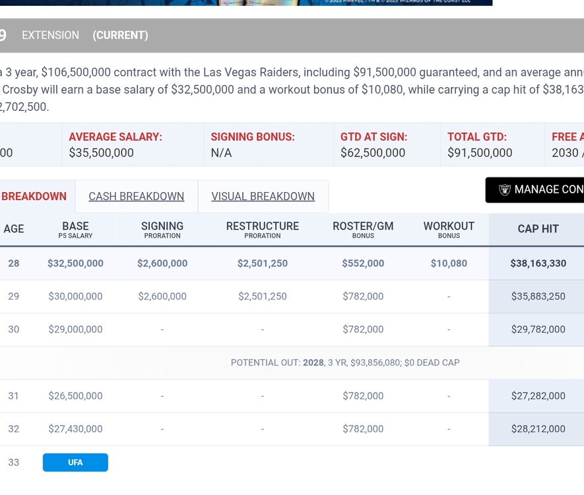Screen dimensions: 584x495
Task: Switch to the VISUAL BREAKDOWN tab
Action: tap(263, 196)
